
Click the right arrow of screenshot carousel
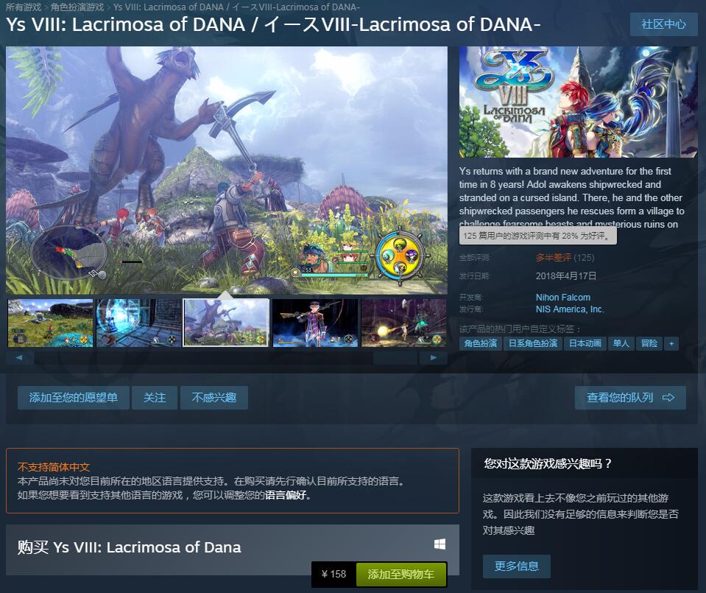(433, 358)
